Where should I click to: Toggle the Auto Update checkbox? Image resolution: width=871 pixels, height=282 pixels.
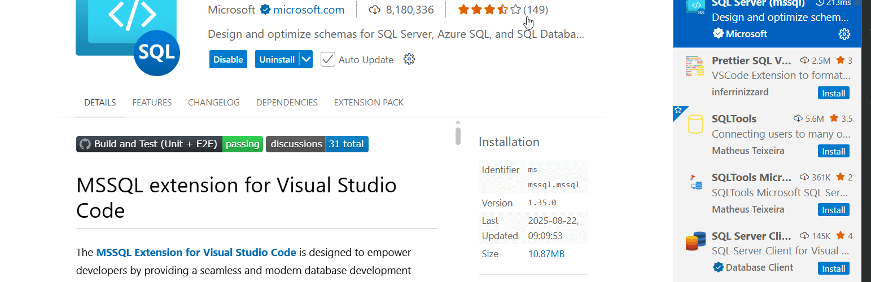(328, 59)
